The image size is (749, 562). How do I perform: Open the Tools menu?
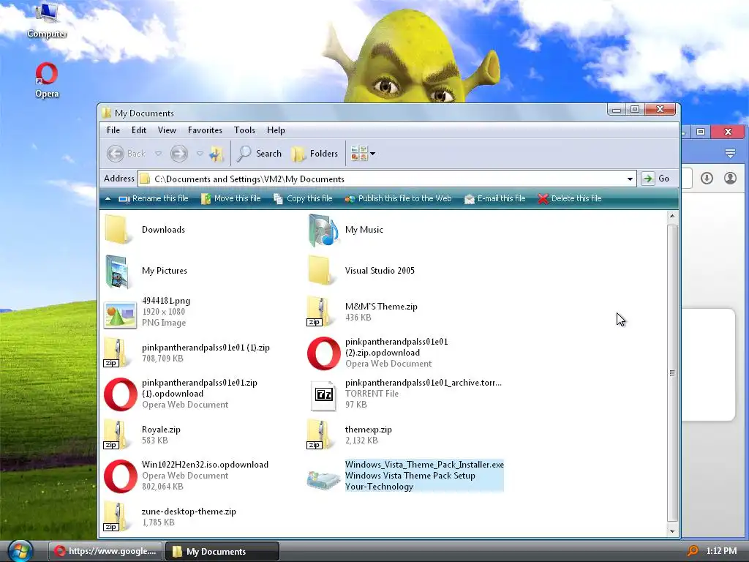point(244,130)
